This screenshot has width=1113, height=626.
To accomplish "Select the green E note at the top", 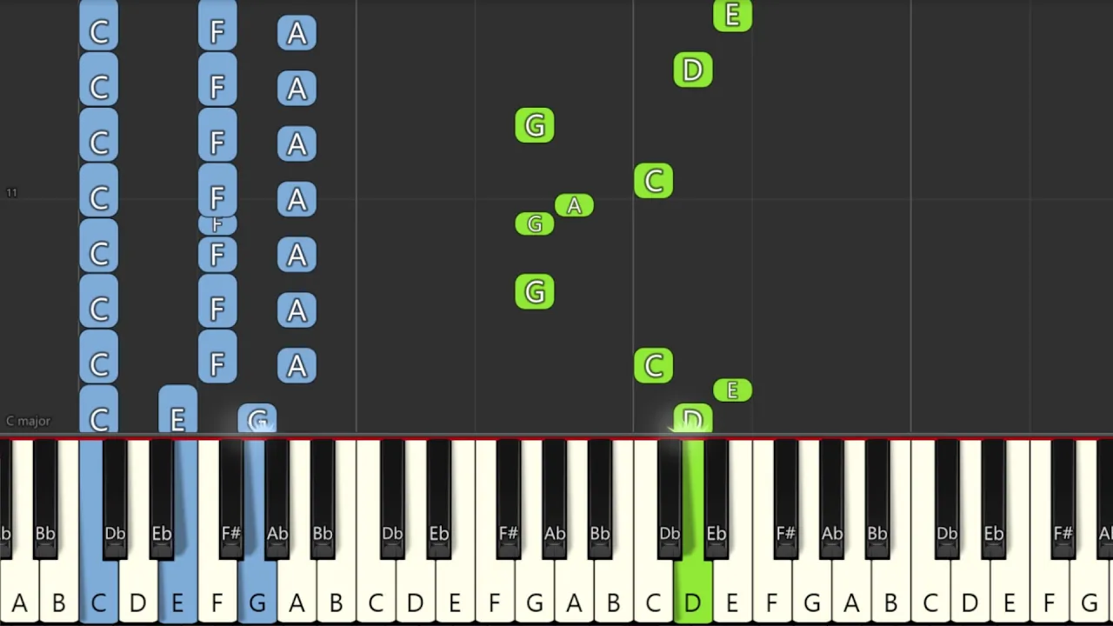I will pos(732,15).
